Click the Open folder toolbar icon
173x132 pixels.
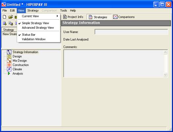11,17
